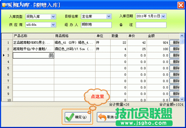Click the 删除 button in row 8
The width and height of the screenshot is (186, 128).
tap(175, 87)
